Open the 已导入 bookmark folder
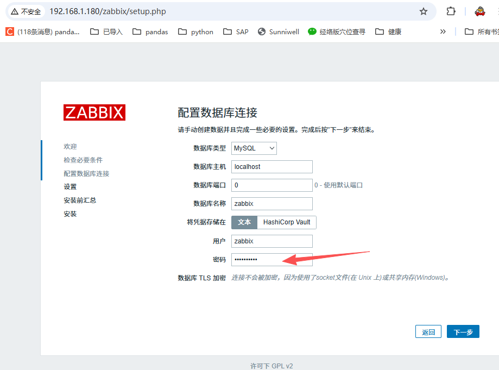499x370 pixels. pyautogui.click(x=106, y=32)
